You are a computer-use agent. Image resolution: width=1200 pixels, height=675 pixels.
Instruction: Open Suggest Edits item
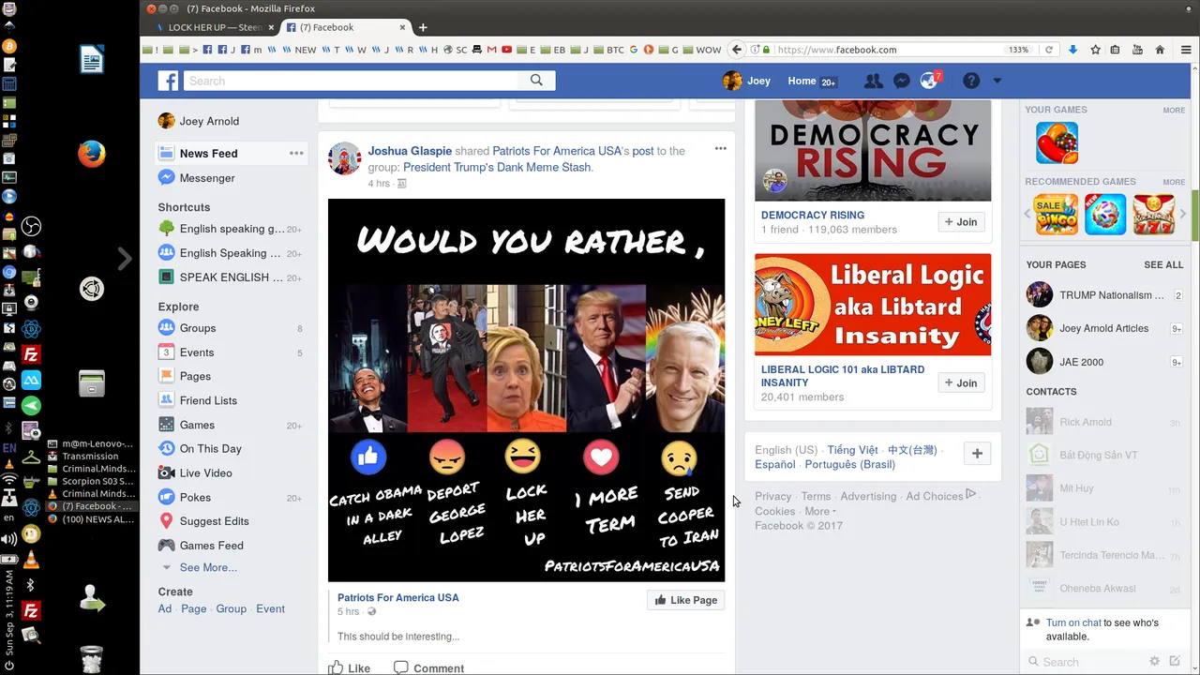pos(214,521)
